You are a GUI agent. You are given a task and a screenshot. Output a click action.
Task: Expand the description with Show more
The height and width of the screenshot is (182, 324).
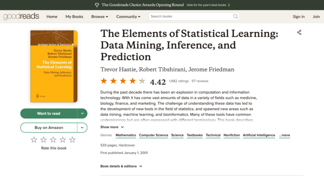pos(112,127)
